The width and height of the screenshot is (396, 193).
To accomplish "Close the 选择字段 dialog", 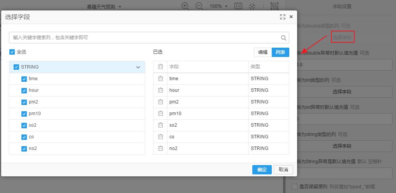I will [x=291, y=17].
